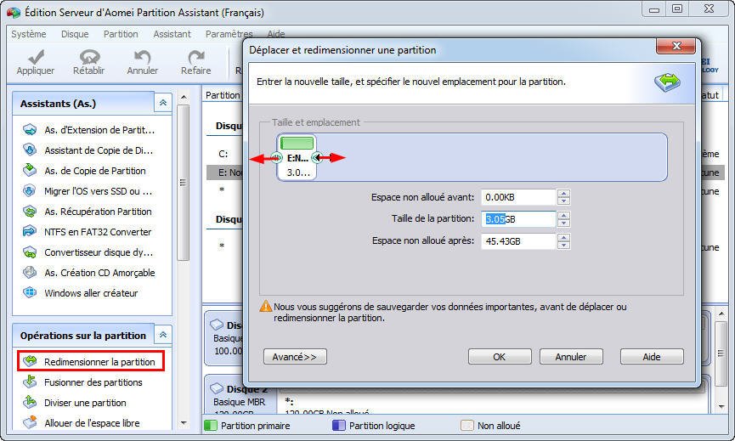Open Assistant de Copie de Disque icon
Viewport: 735px width, 441px height.
(30, 150)
